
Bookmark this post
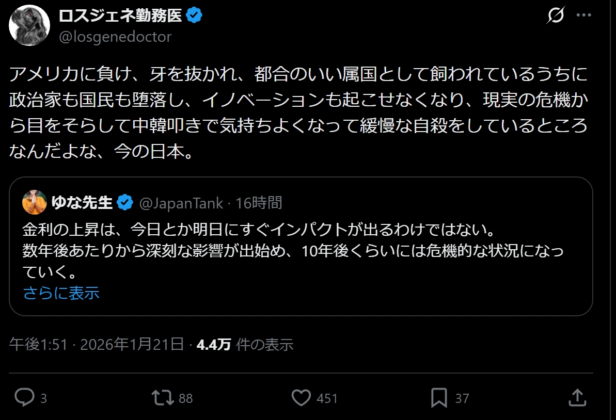(439, 398)
